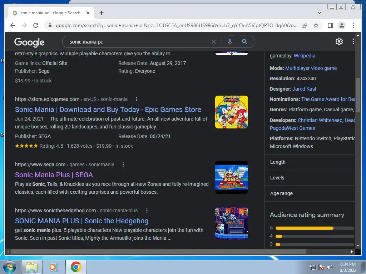This screenshot has height=274, width=366.
Task: Open the tab search dropdown arrow
Action: (x=320, y=13)
